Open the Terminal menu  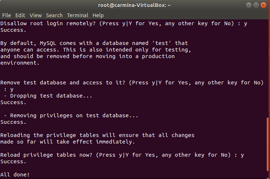pyautogui.click(x=77, y=15)
